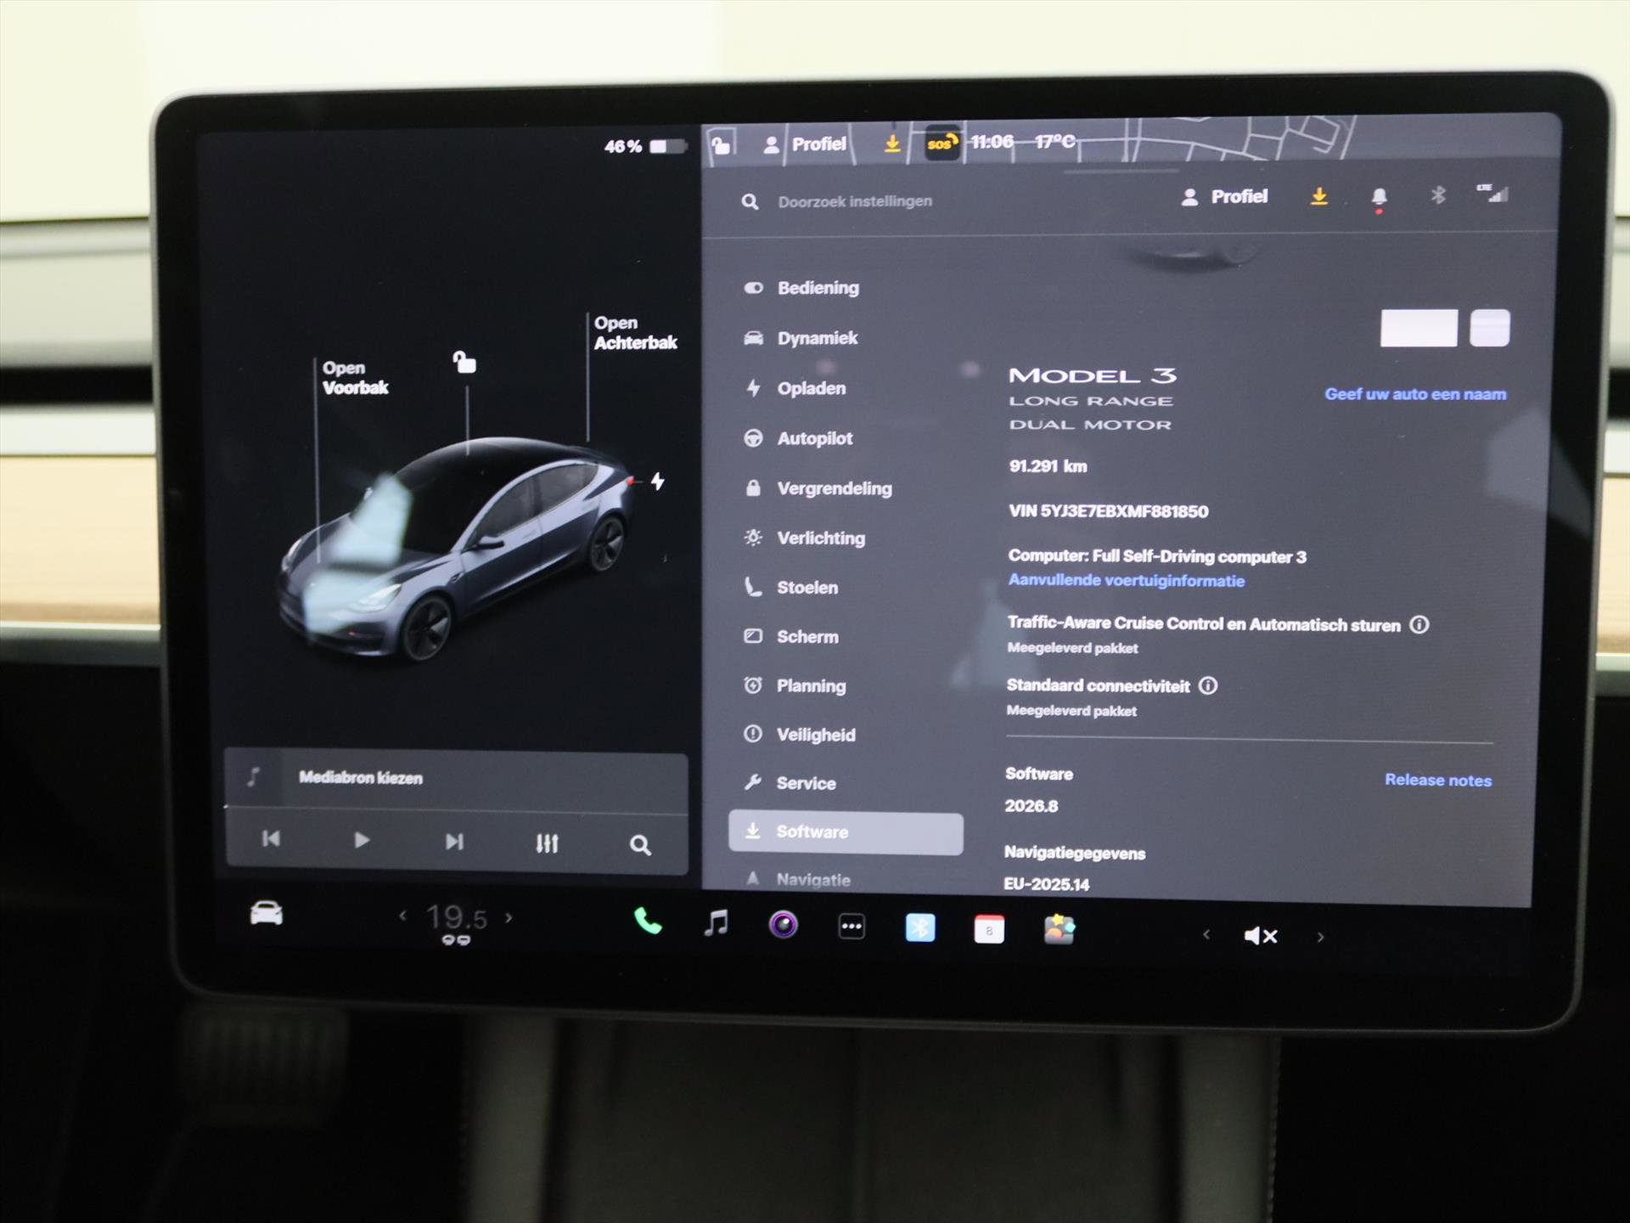Tap the software version 2026.8
1630x1223 pixels.
[x=1031, y=806]
